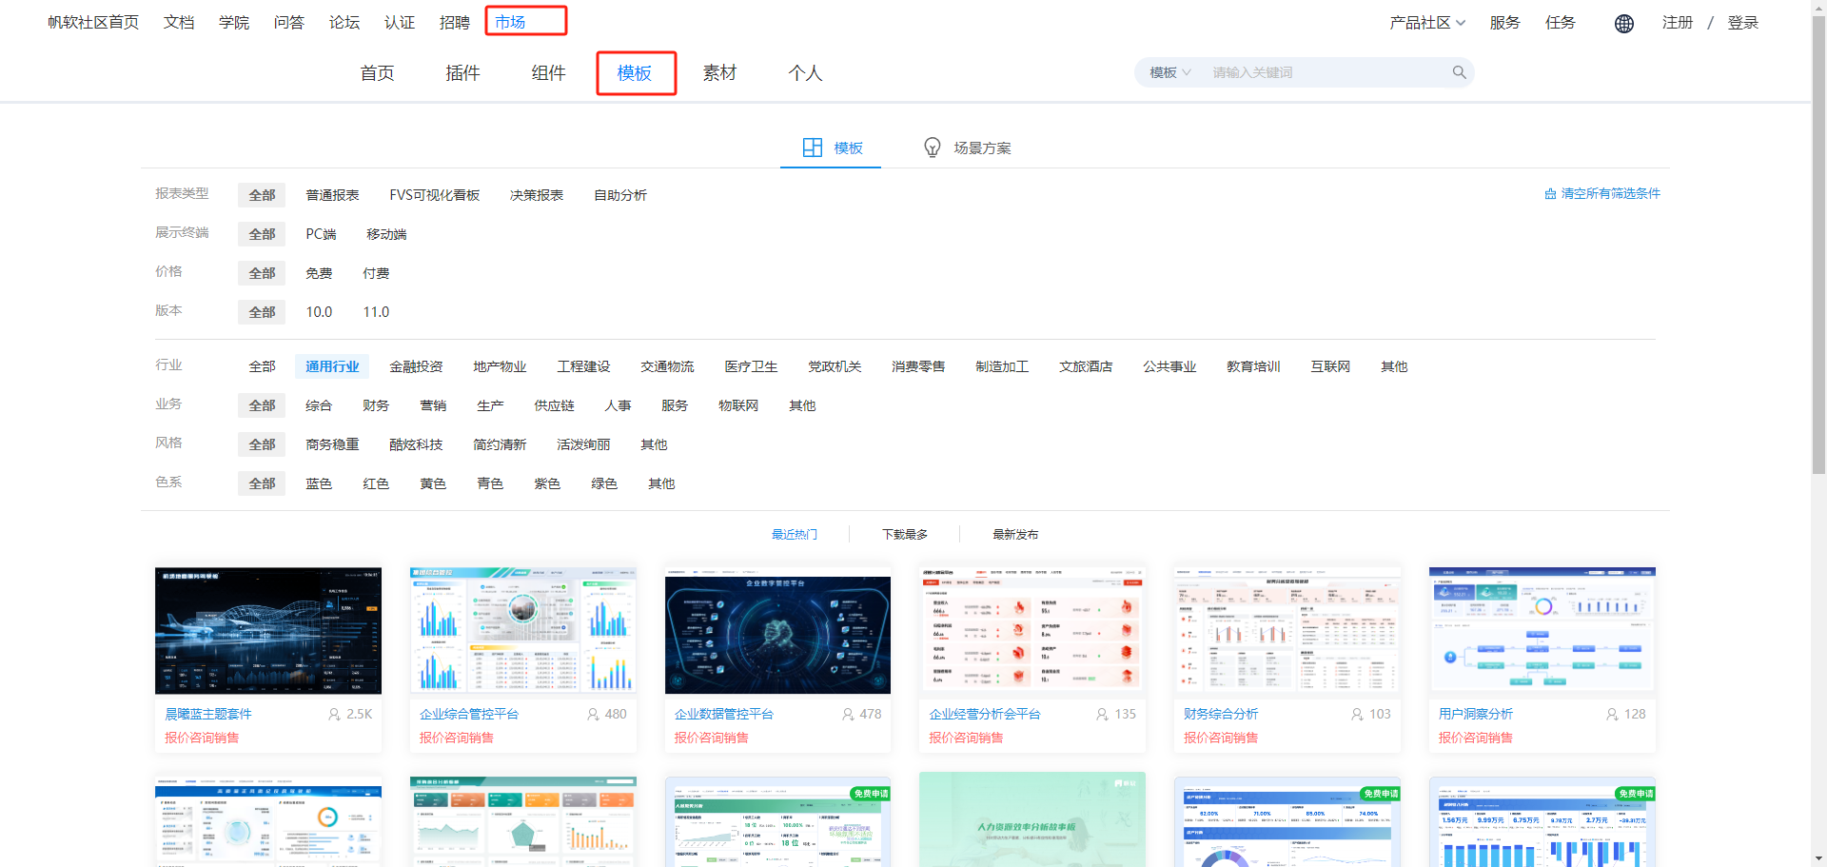Go to 组件 section
Image resolution: width=1827 pixels, height=867 pixels.
point(548,73)
